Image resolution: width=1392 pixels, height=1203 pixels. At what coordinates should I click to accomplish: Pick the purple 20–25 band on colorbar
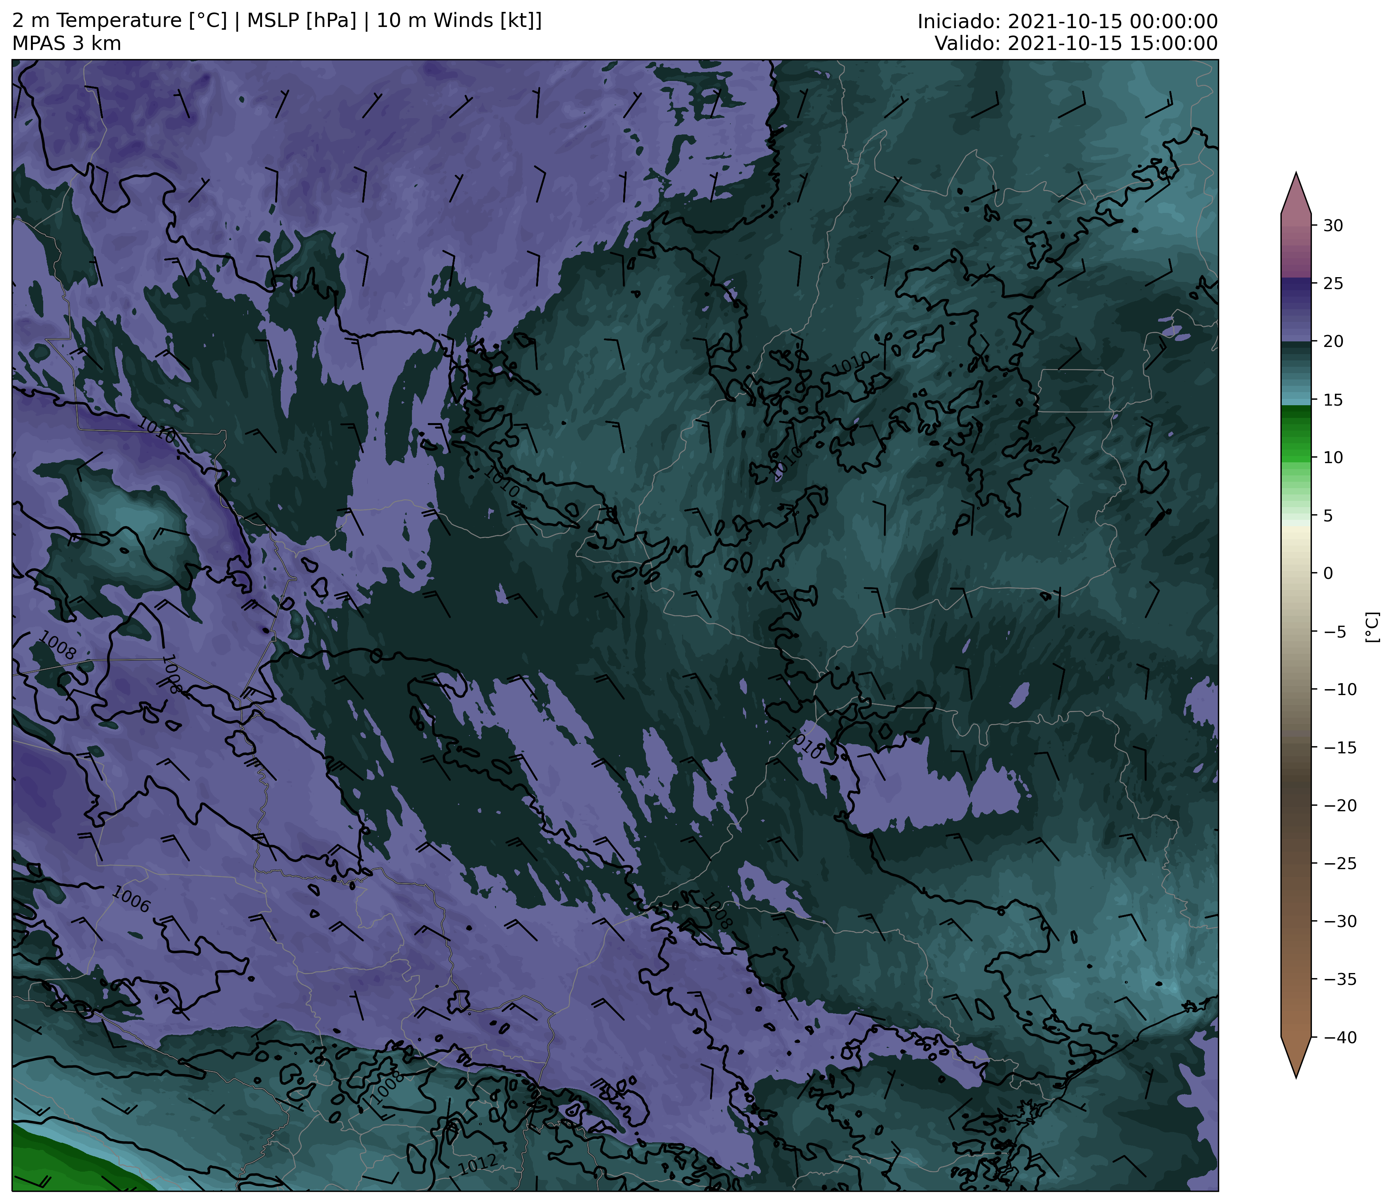(x=1296, y=310)
